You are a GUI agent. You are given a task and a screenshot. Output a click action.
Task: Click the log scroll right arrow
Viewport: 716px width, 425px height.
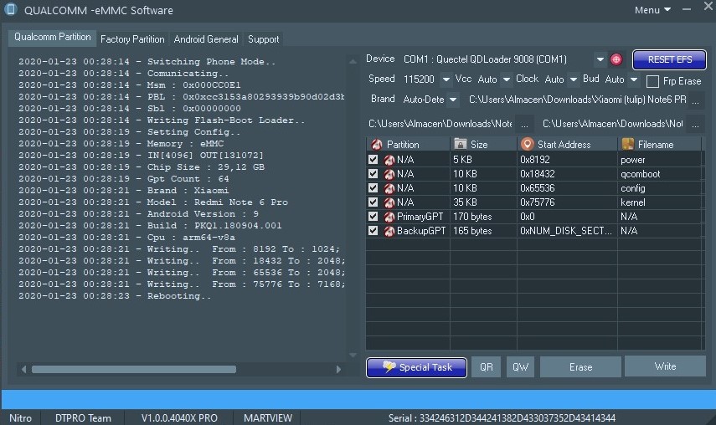(338, 370)
